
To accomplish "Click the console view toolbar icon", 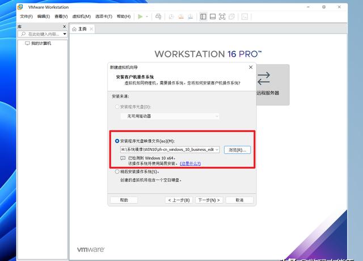I will (x=244, y=16).
